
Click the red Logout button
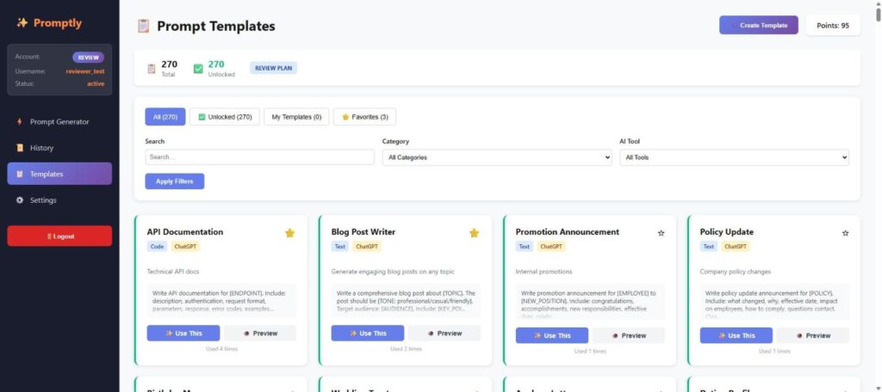[59, 236]
